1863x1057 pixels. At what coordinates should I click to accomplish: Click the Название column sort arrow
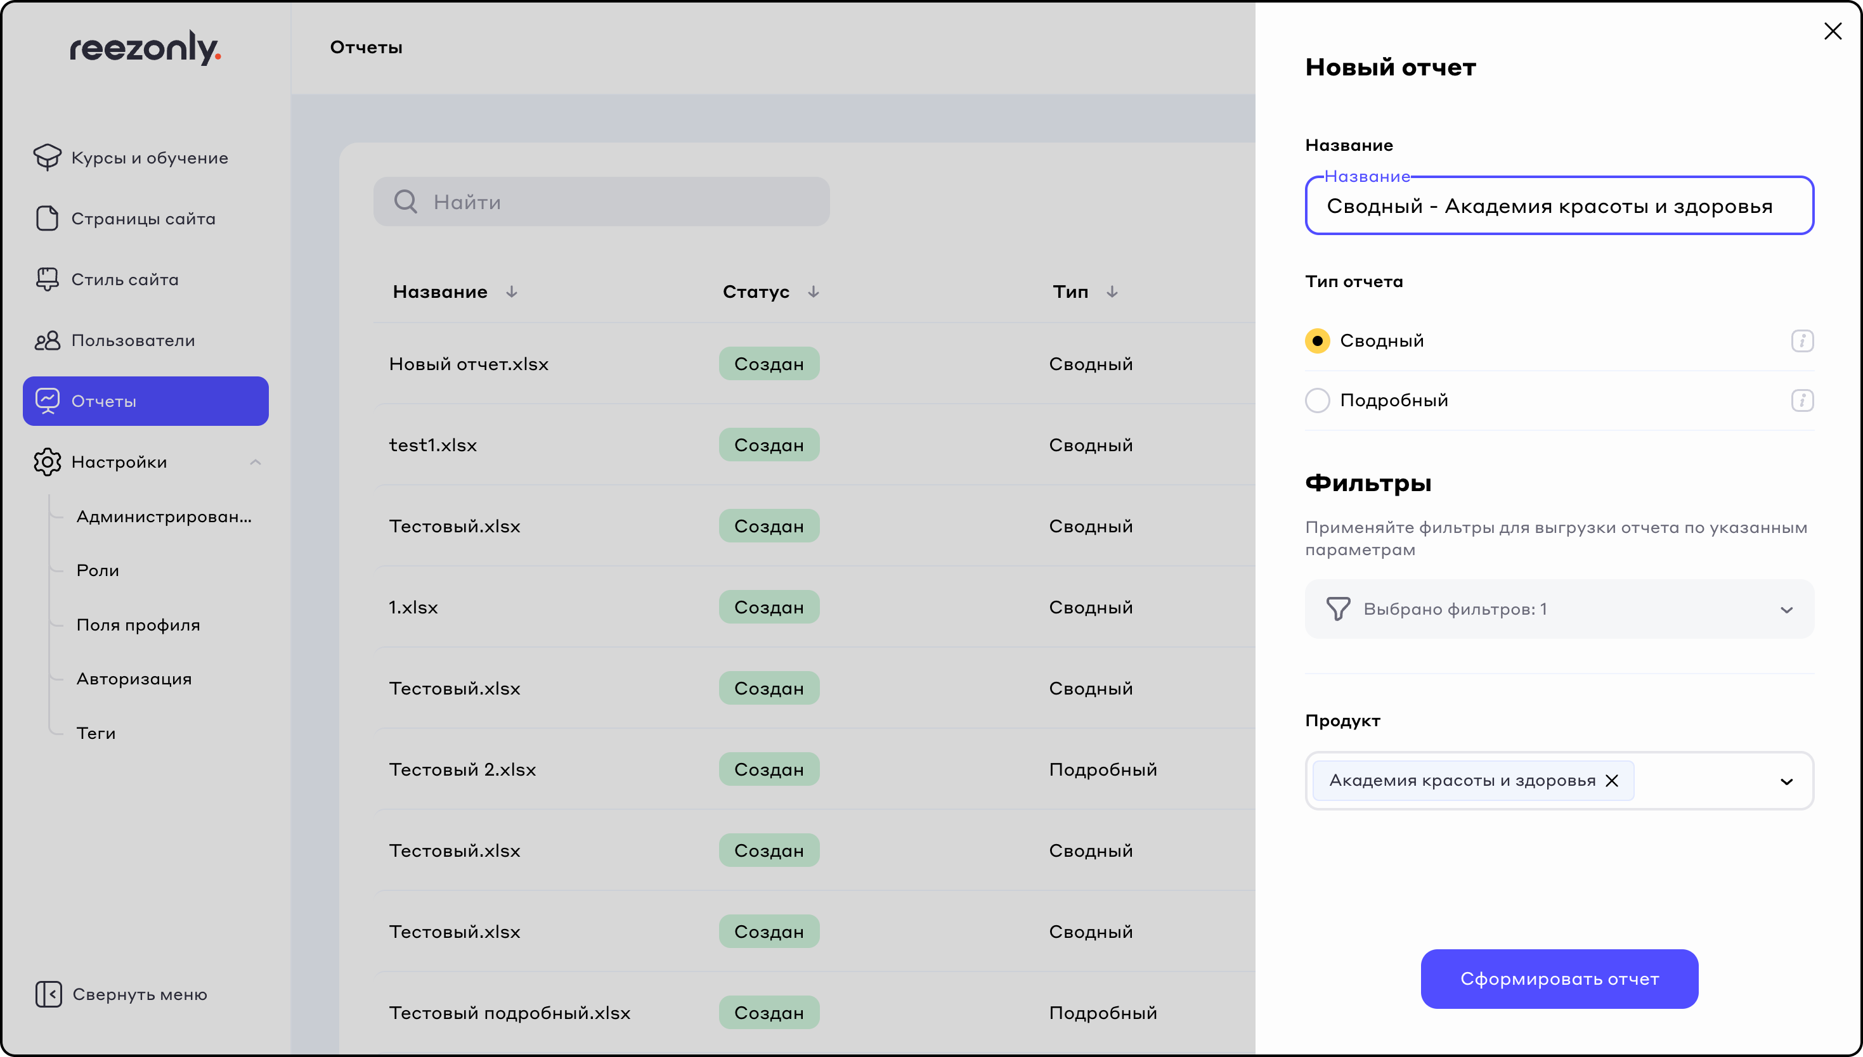[511, 292]
